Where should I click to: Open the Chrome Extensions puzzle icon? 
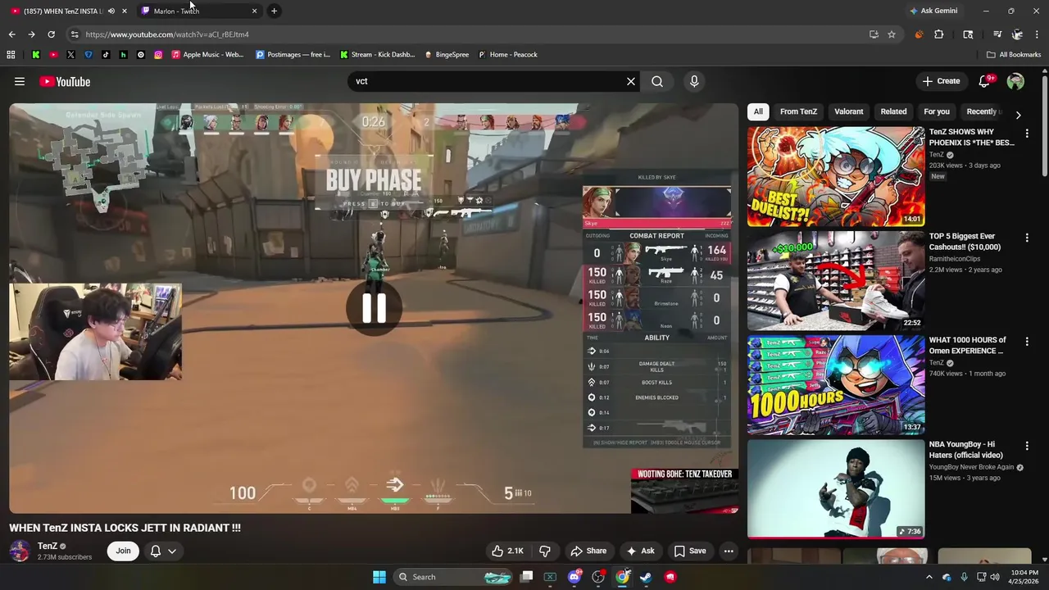(x=939, y=34)
